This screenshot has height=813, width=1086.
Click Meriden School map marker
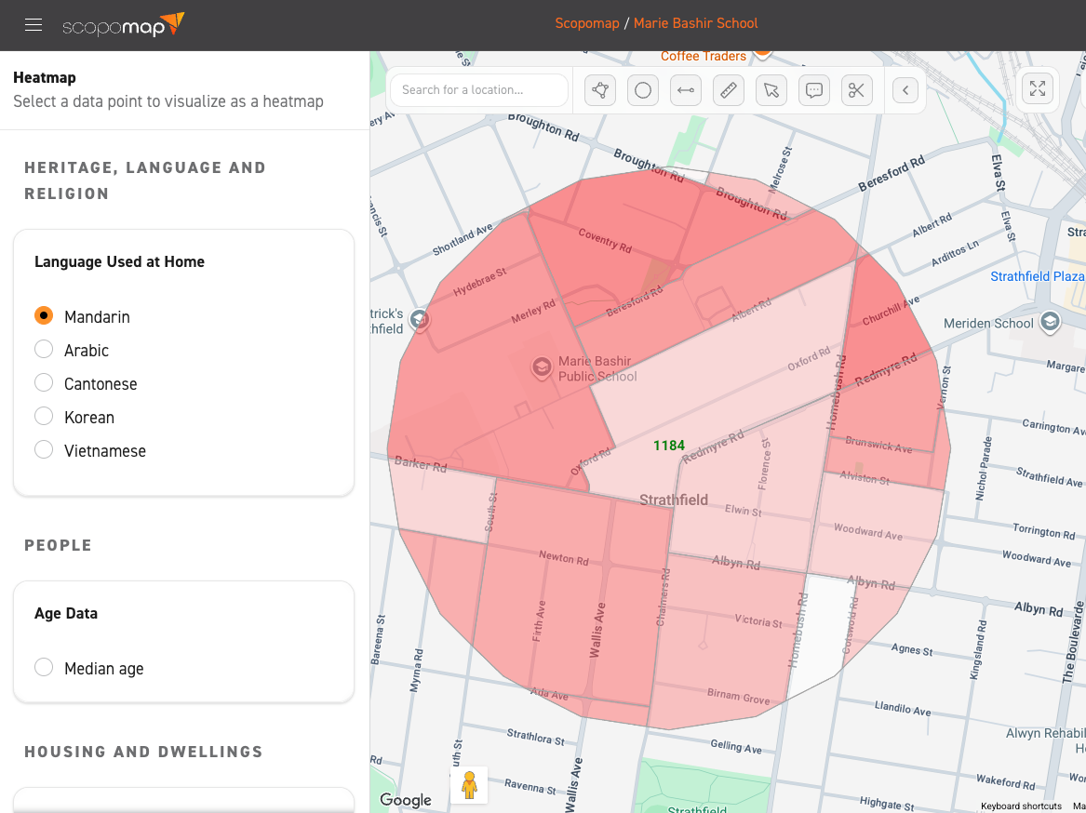click(1050, 322)
